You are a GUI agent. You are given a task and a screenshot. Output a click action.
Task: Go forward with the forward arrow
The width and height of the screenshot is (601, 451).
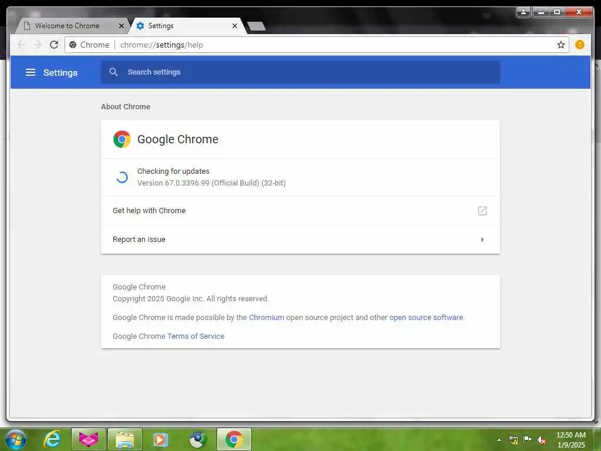38,45
